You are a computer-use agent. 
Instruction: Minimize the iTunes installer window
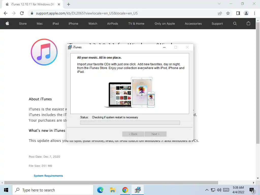(164, 47)
